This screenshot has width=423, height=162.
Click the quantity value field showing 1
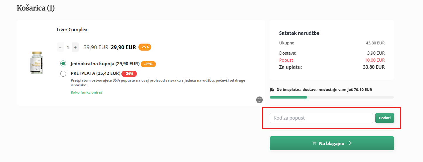point(68,47)
